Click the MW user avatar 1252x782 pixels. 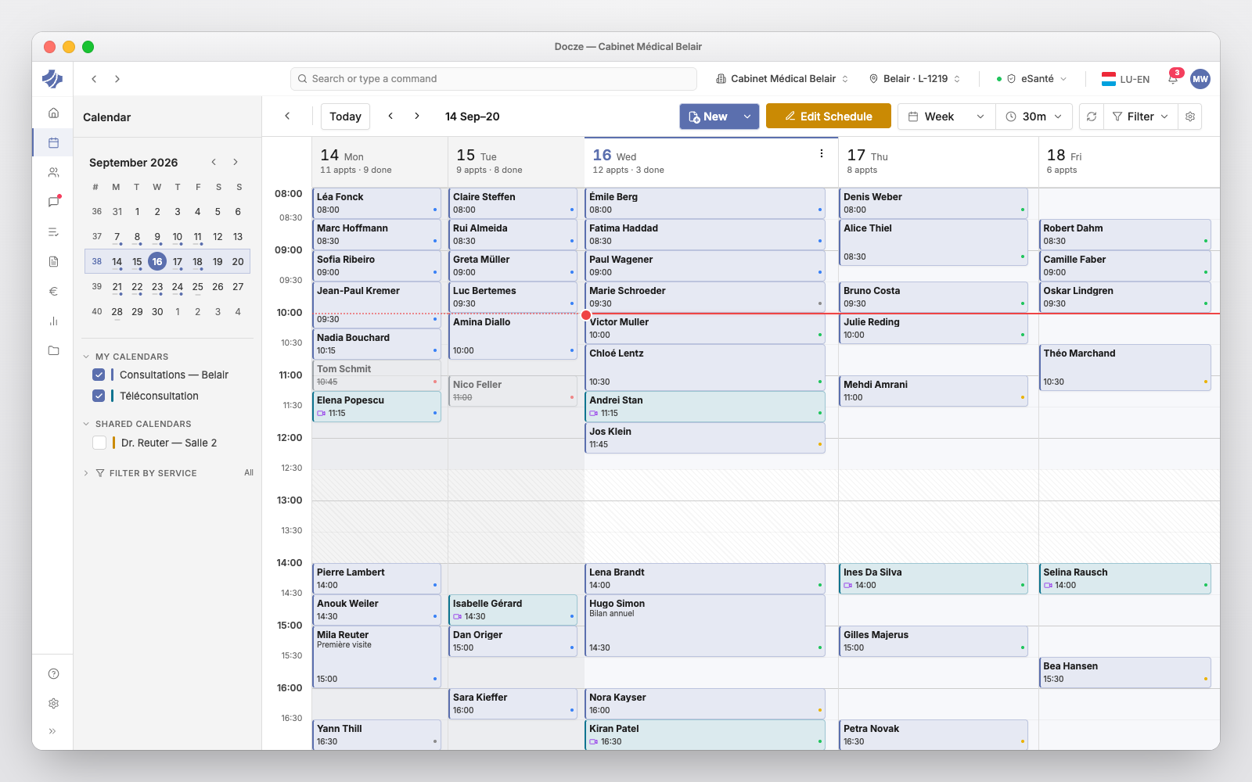(x=1200, y=79)
